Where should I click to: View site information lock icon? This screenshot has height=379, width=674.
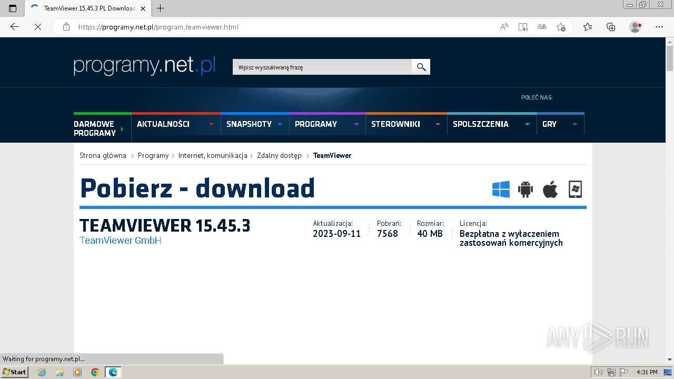(66, 27)
